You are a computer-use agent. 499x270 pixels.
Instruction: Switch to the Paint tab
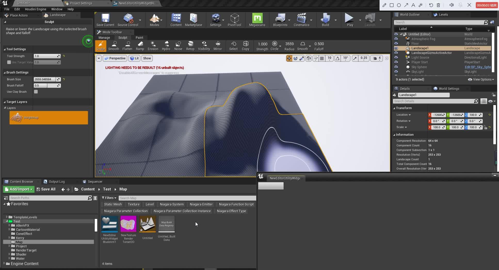click(139, 37)
